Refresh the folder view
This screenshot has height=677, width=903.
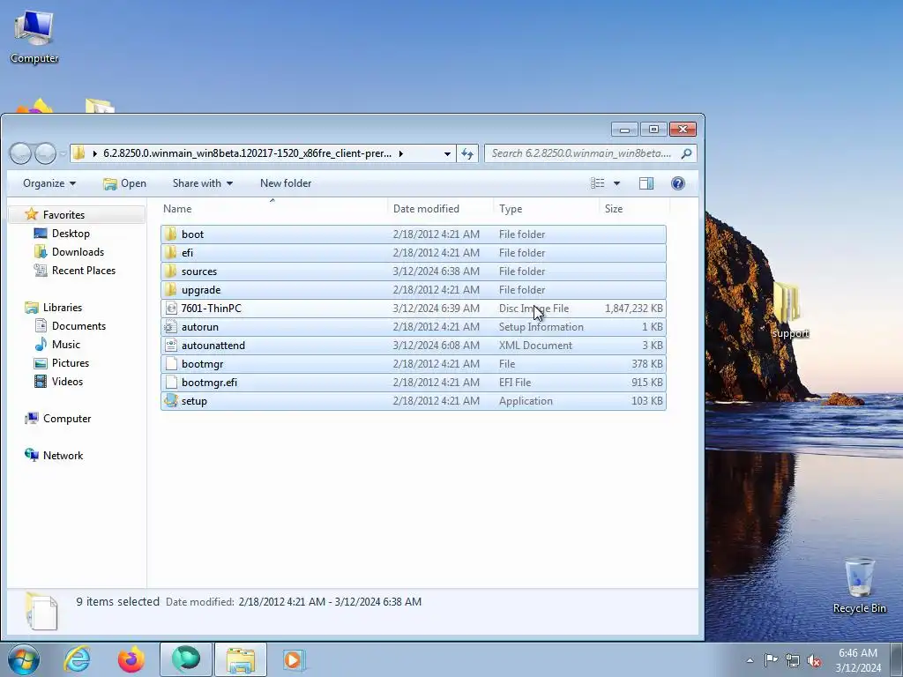467,153
